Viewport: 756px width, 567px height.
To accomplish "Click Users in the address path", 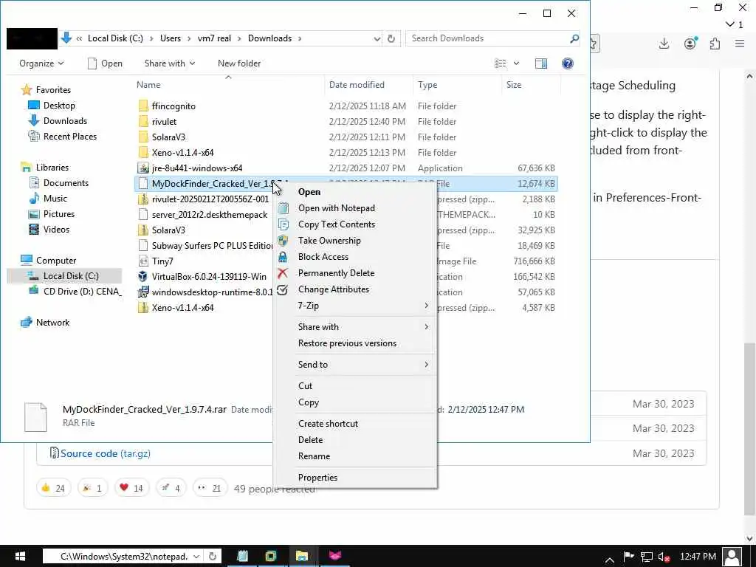I will (171, 38).
